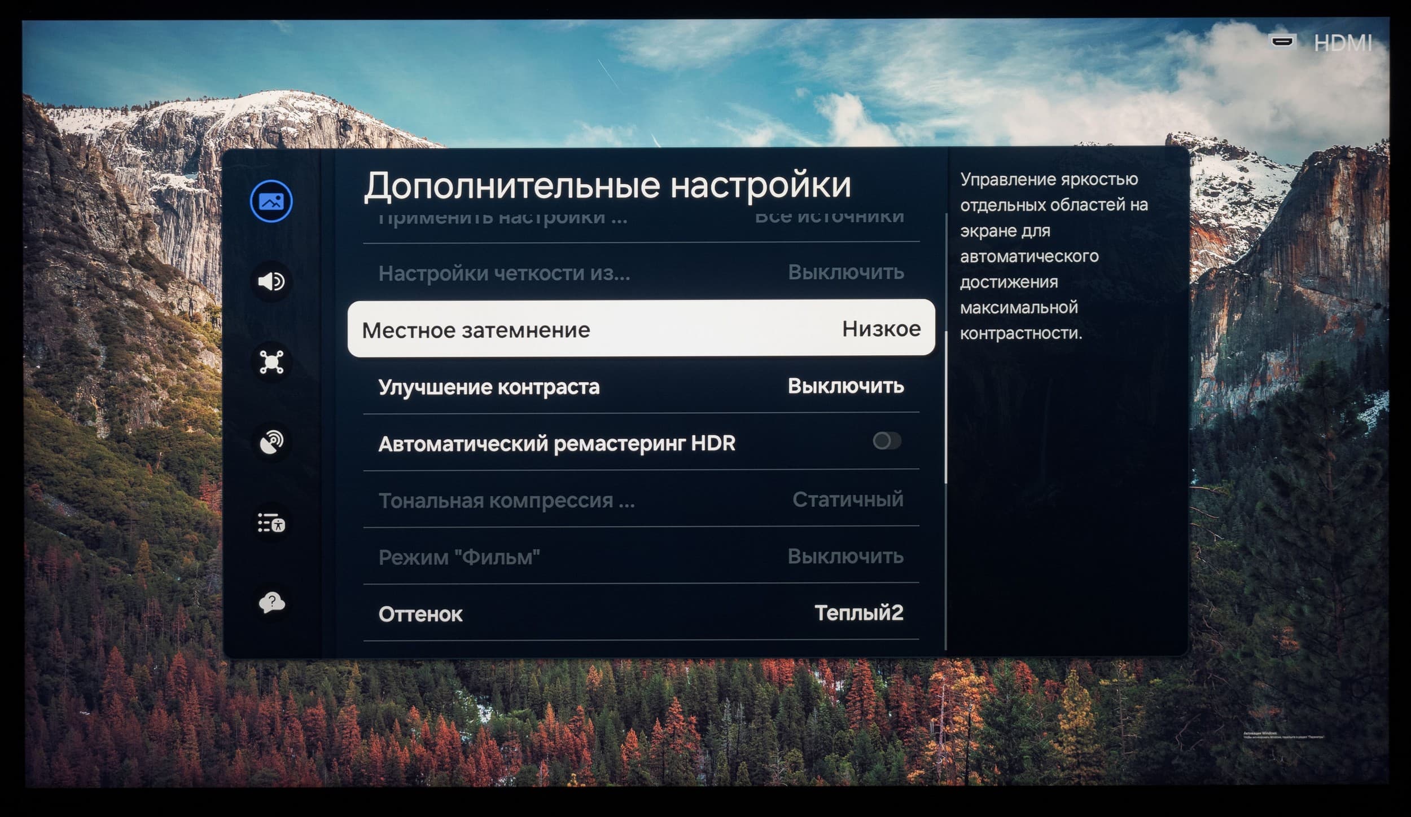Open the Support cloud question icon

(x=271, y=603)
